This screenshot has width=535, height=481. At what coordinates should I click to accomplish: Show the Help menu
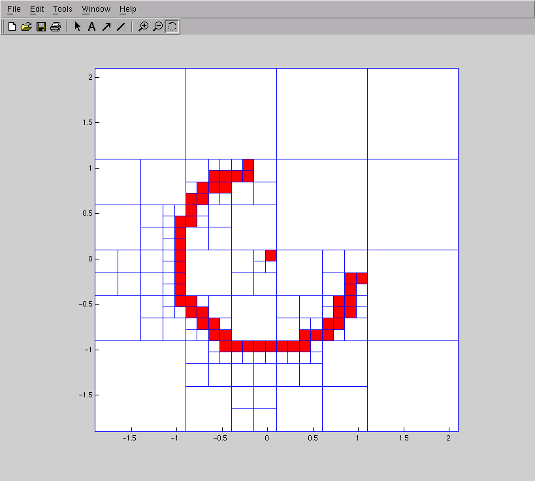click(128, 9)
